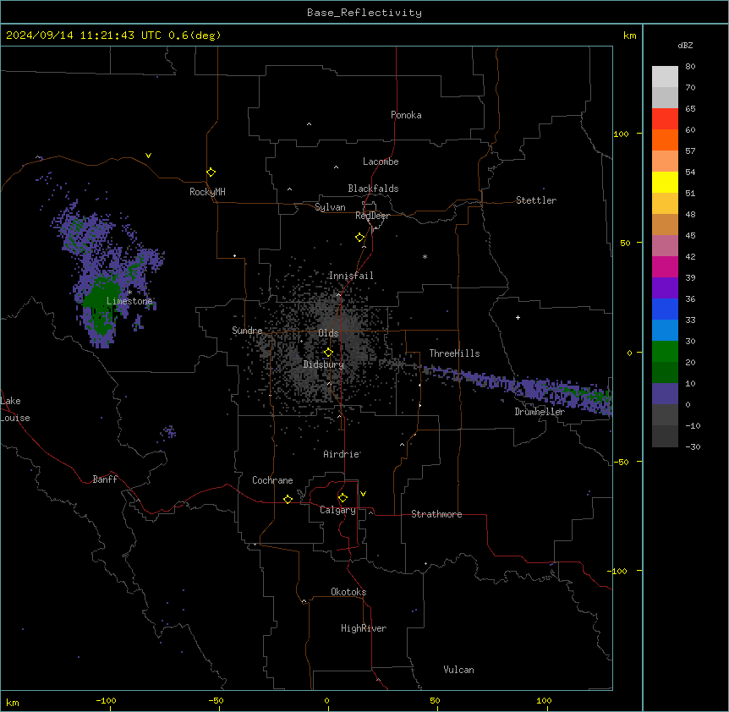
Task: Click the Drumheller city label
Action: [x=540, y=412]
